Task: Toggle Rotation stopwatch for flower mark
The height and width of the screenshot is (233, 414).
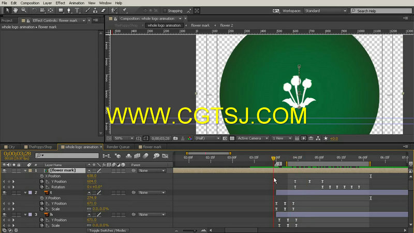Action: pyautogui.click(x=42, y=187)
